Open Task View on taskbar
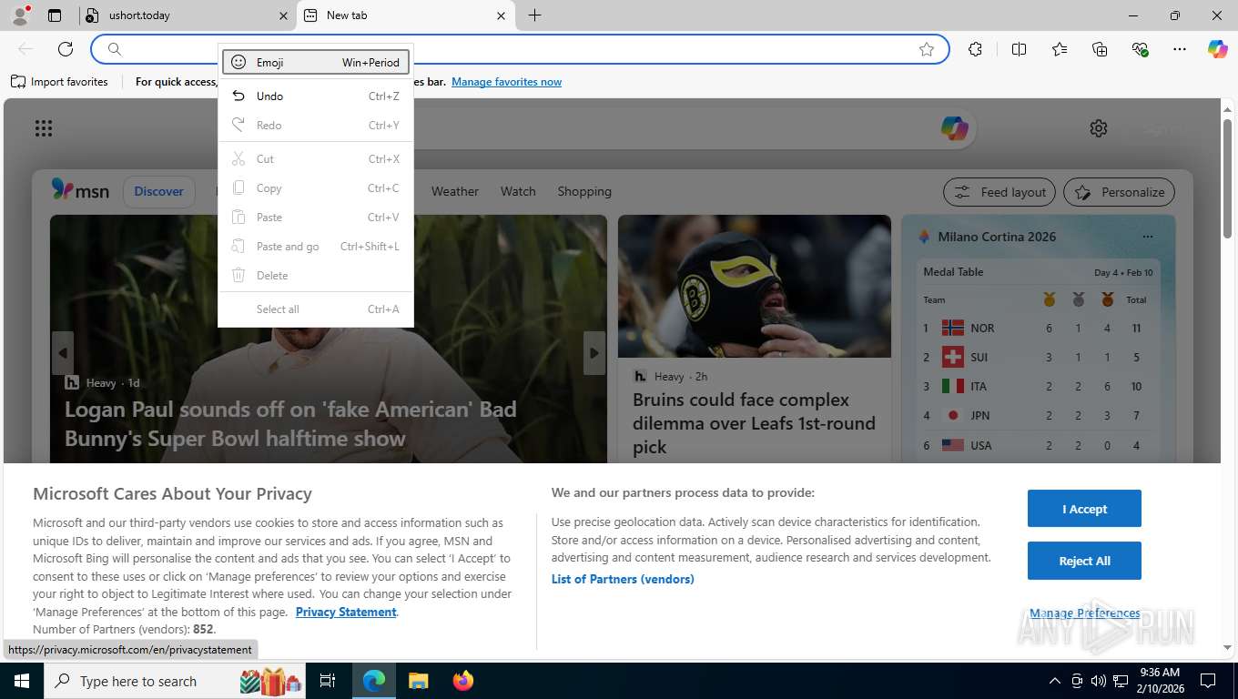 328,681
